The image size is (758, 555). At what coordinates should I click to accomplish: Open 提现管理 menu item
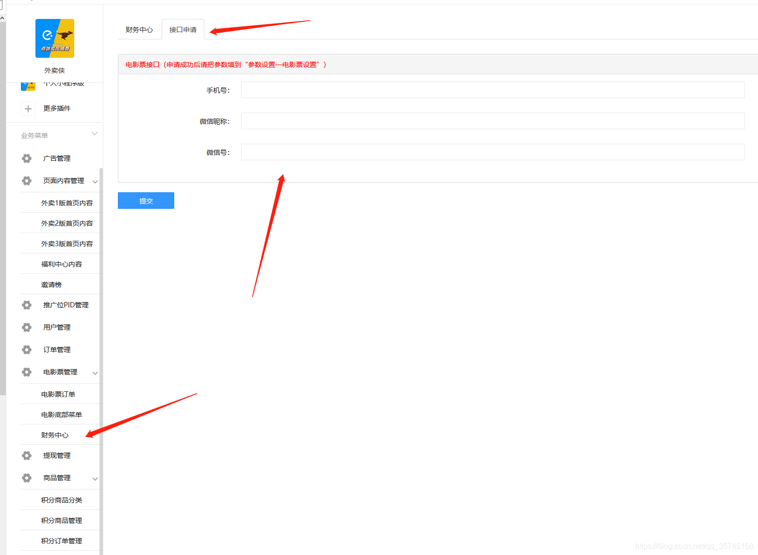57,455
